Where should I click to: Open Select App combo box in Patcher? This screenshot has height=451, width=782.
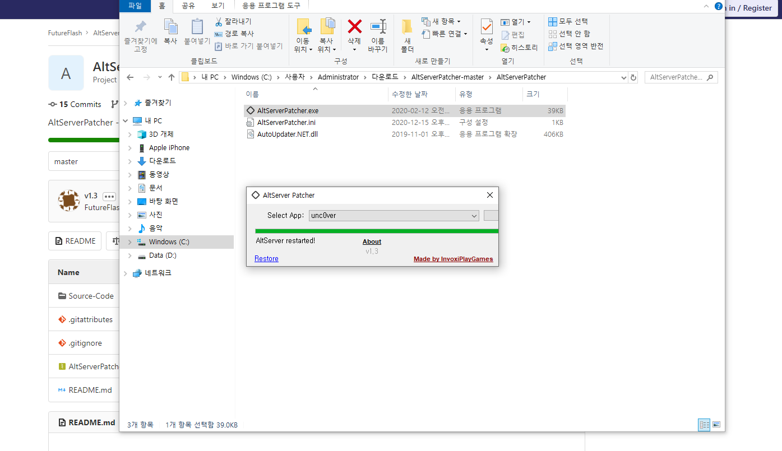tap(394, 216)
